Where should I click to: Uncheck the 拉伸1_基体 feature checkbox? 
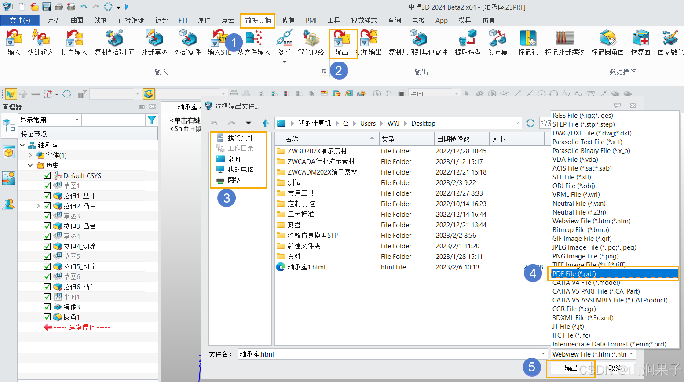(x=47, y=196)
